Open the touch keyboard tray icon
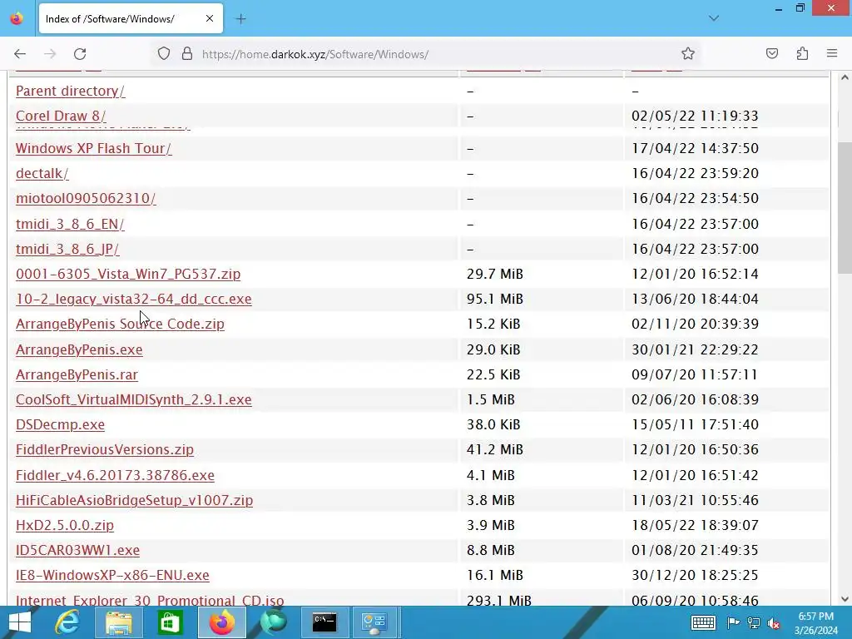 [x=702, y=622]
